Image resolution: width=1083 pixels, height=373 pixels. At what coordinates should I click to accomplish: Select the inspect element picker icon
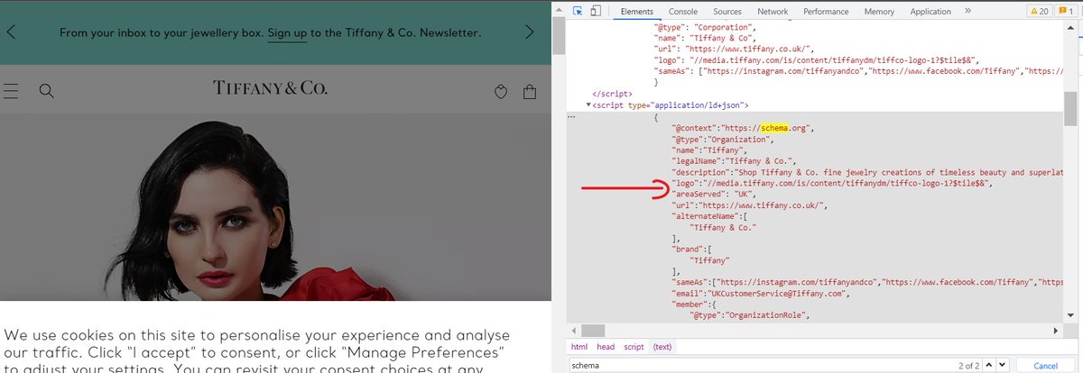[578, 11]
